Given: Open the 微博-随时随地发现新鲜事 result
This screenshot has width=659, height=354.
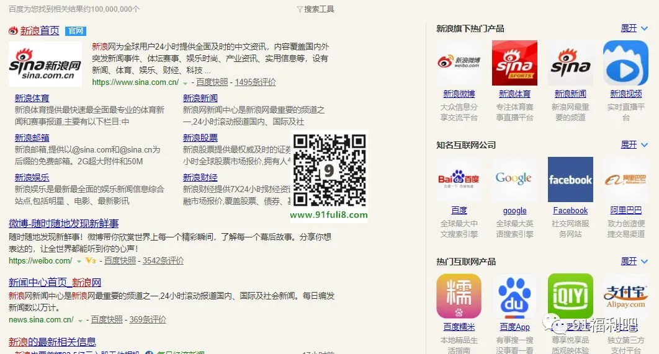Looking at the screenshot, I should point(63,223).
